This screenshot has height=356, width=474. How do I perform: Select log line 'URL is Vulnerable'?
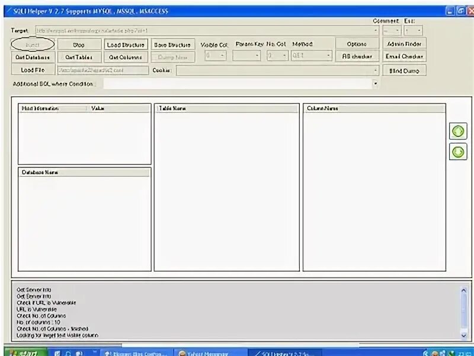coord(37,309)
